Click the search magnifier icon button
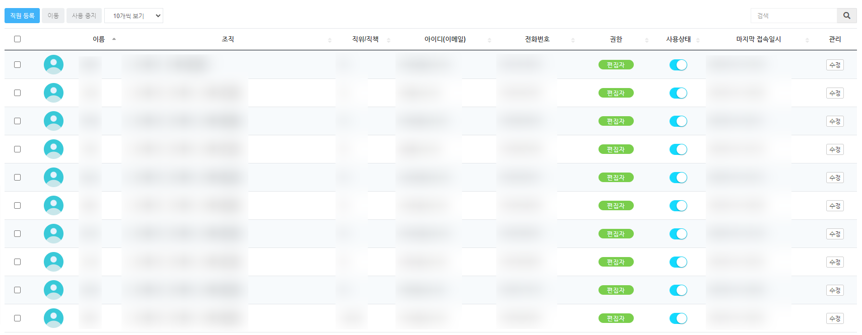 point(846,16)
